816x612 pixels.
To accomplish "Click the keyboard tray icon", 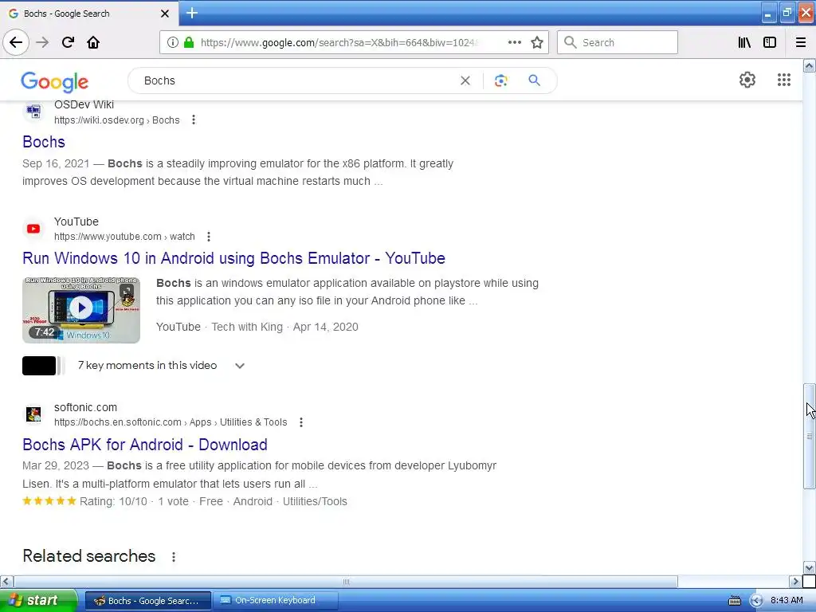I will click(x=734, y=601).
